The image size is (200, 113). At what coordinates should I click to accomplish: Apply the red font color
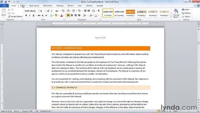point(61,15)
